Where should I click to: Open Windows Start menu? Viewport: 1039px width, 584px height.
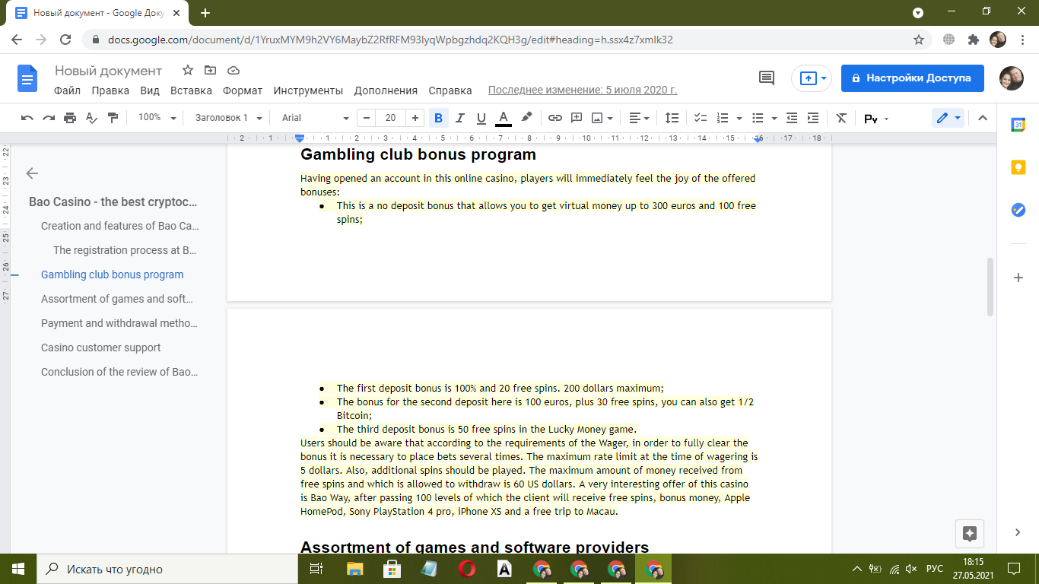(17, 569)
